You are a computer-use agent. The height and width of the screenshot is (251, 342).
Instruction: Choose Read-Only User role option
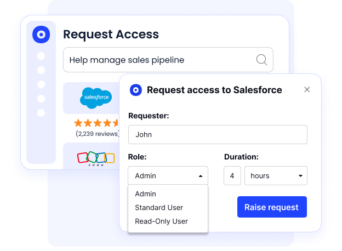161,221
